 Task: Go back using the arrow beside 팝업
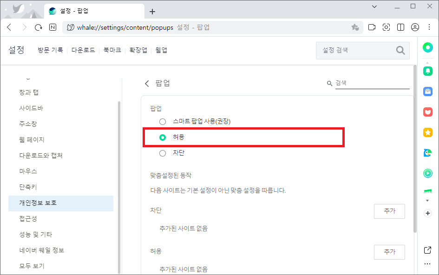point(147,84)
